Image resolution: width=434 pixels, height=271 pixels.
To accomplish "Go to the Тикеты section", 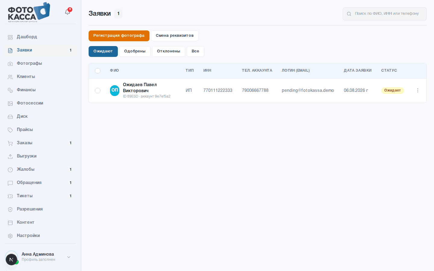I will click(x=40, y=196).
